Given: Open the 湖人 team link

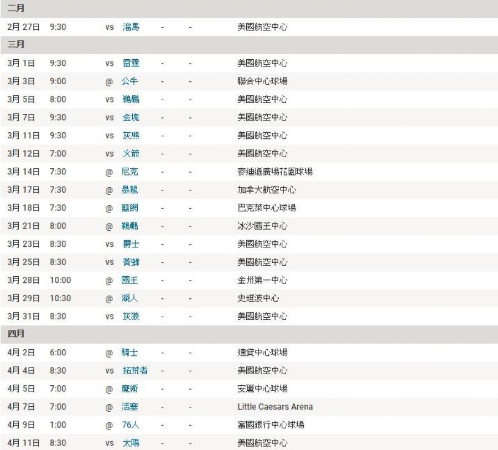Looking at the screenshot, I should pos(129,298).
